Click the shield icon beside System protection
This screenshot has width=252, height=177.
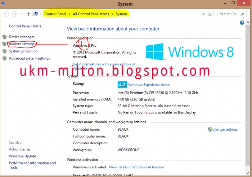pyautogui.click(x=4, y=51)
